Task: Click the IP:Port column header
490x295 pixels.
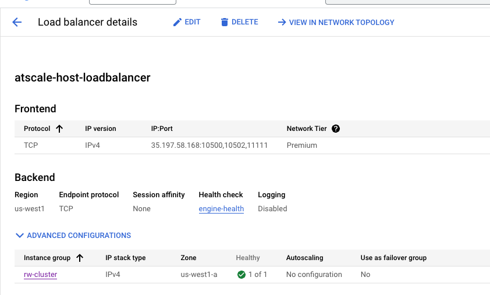Action: (x=162, y=129)
